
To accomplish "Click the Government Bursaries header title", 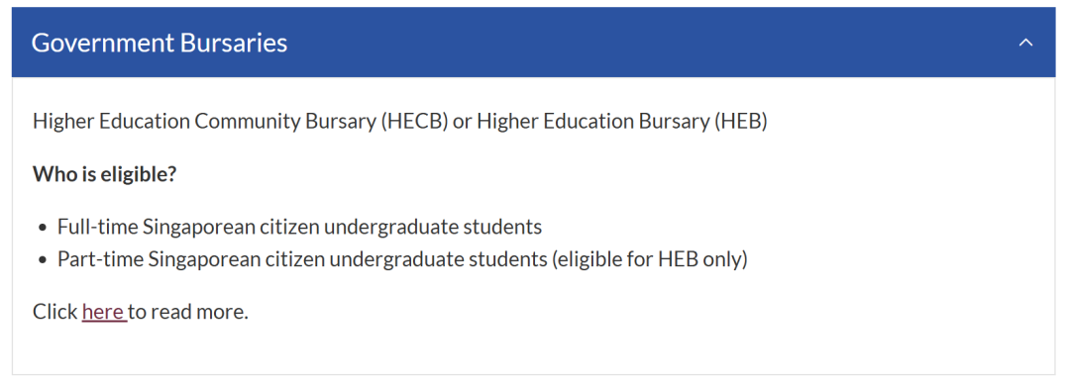I will [160, 43].
